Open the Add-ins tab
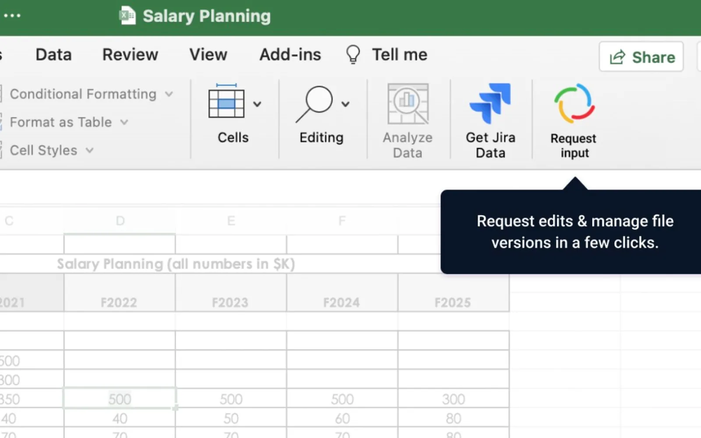 pos(290,55)
